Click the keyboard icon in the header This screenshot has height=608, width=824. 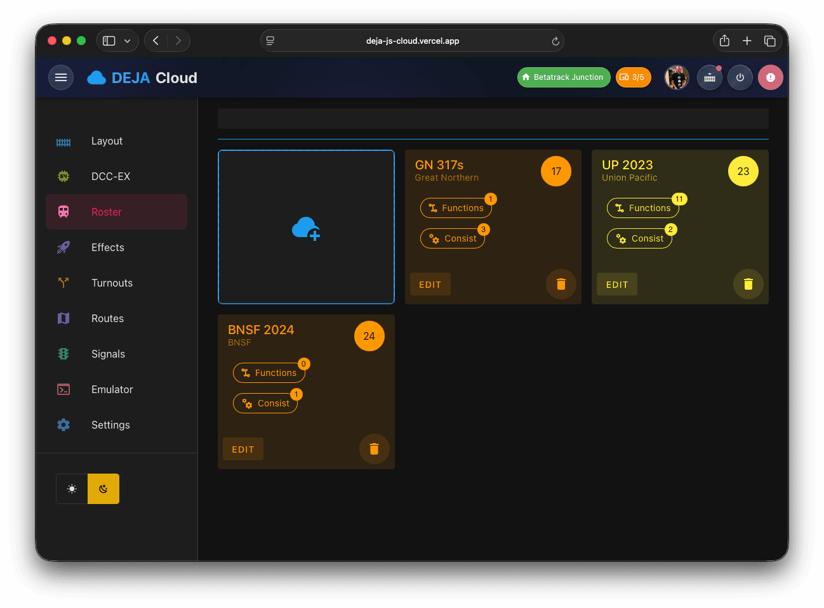(709, 77)
